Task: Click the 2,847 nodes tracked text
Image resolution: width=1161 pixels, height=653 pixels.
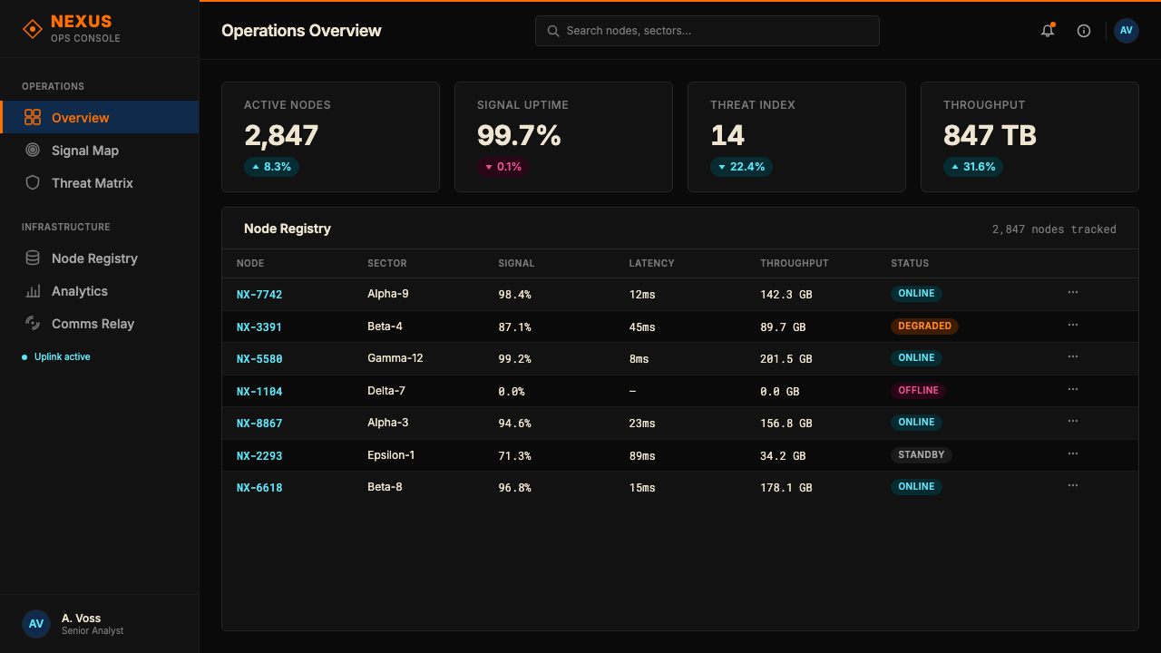Action: pos(1054,229)
